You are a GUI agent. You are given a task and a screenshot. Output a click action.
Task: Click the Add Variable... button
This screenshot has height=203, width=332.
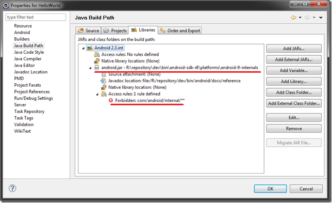point(294,70)
